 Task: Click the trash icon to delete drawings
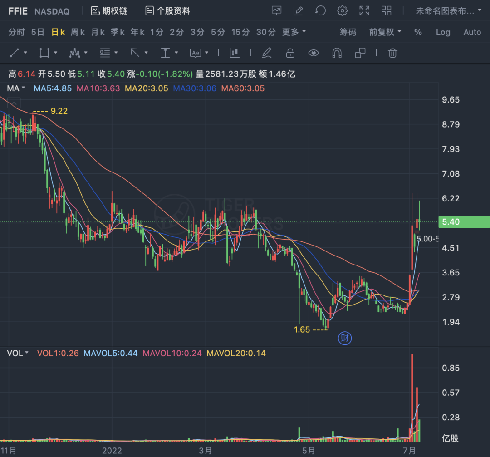(392, 53)
